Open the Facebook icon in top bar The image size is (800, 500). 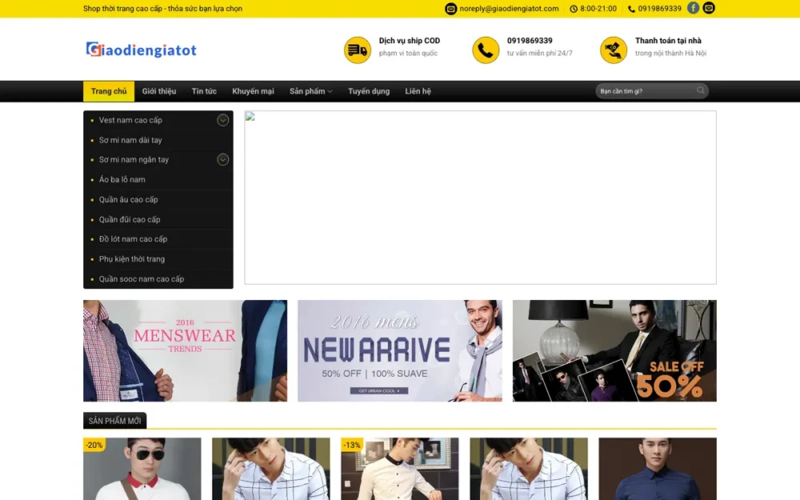click(693, 8)
